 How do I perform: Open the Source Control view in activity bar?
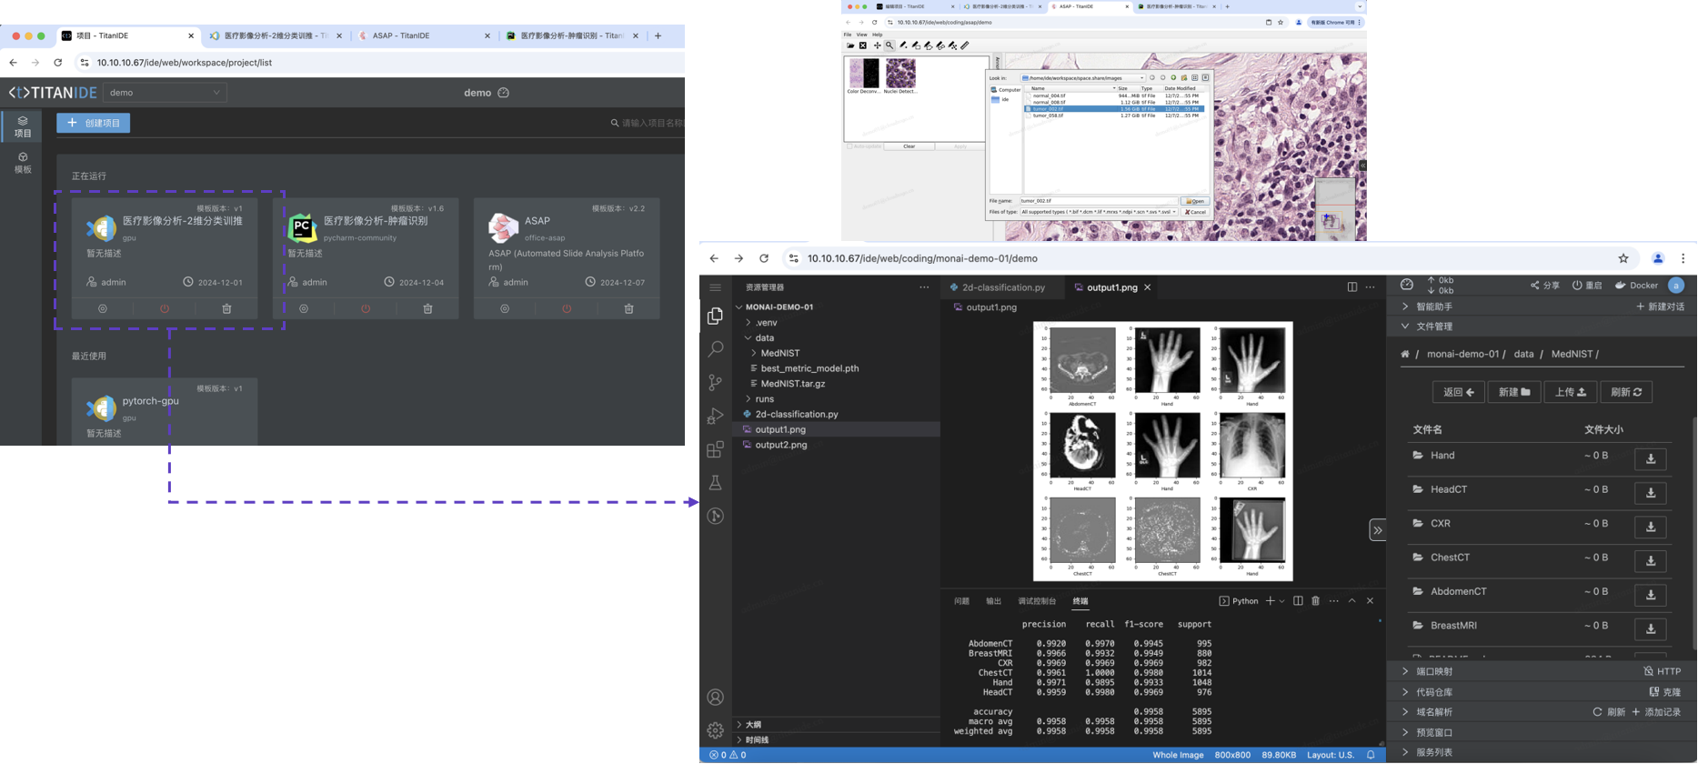pyautogui.click(x=716, y=383)
